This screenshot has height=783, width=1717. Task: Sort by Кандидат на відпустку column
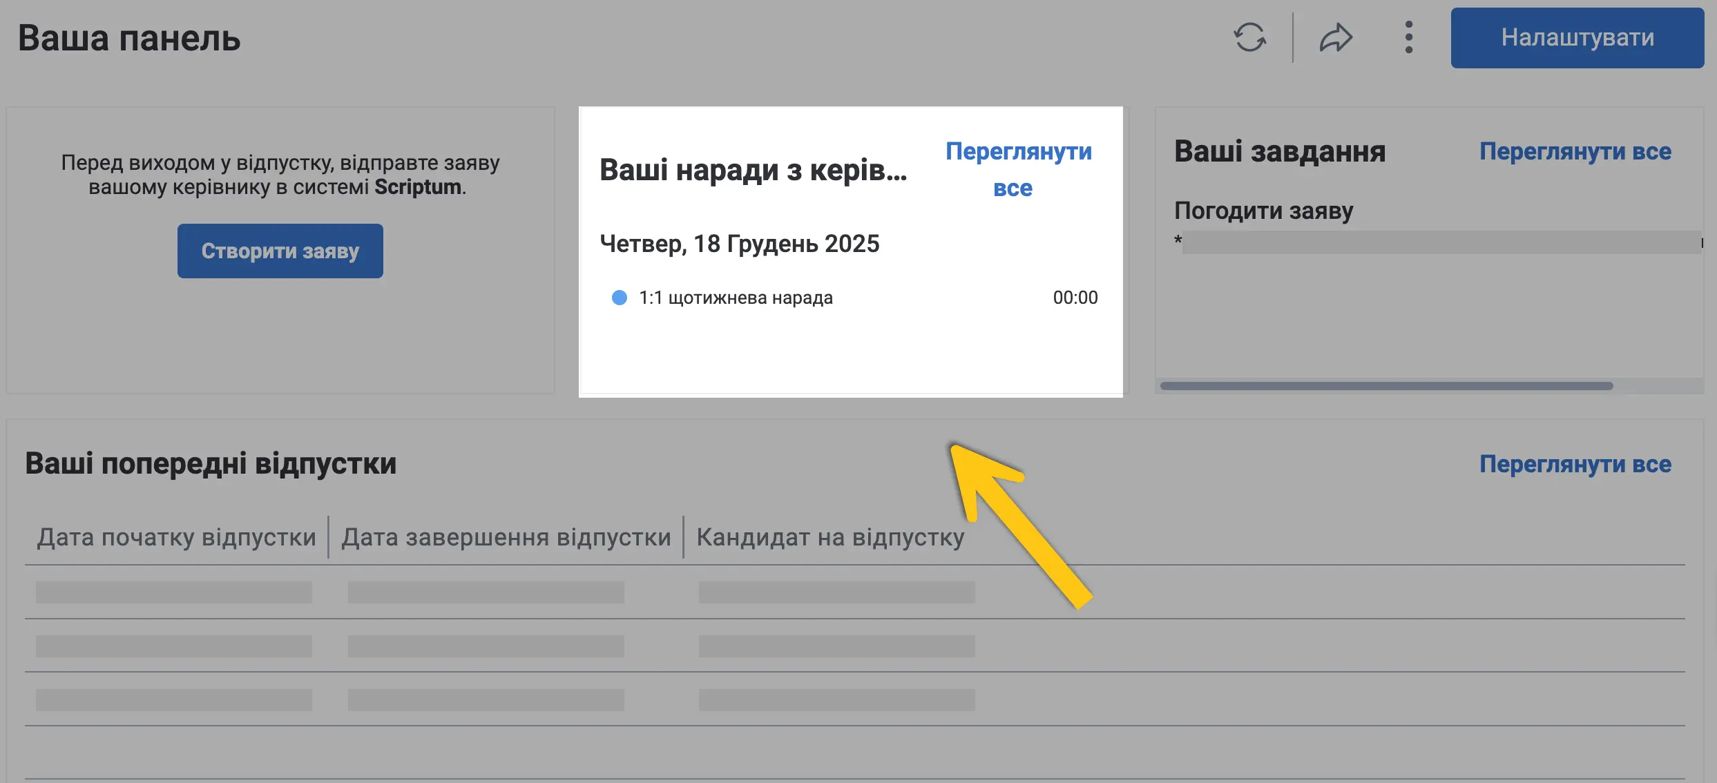pyautogui.click(x=830, y=537)
